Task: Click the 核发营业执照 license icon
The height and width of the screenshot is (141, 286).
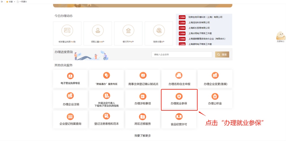Action: click(x=67, y=31)
